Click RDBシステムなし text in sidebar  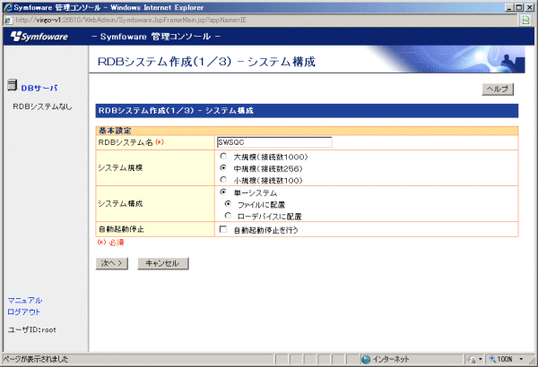(42, 107)
